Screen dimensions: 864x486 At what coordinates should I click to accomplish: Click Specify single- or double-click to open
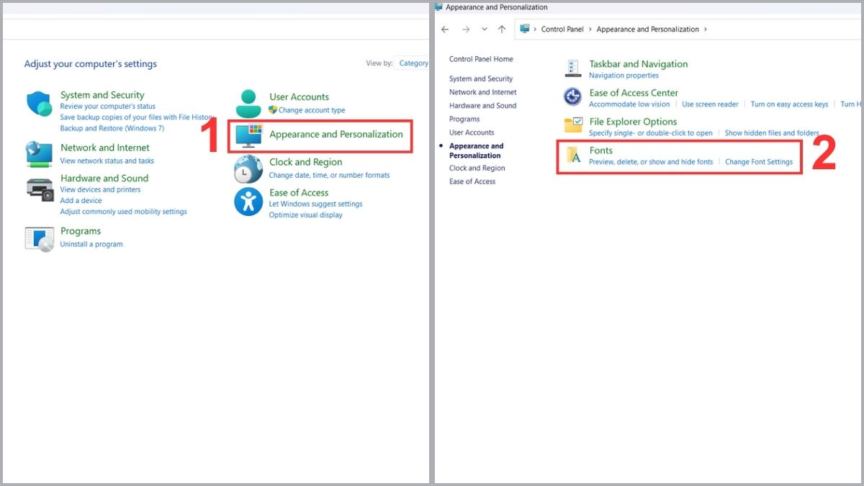(x=651, y=133)
